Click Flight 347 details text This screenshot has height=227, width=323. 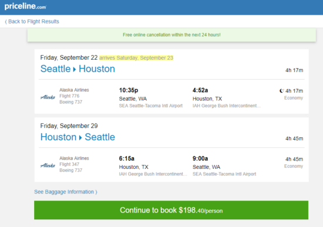point(69,164)
